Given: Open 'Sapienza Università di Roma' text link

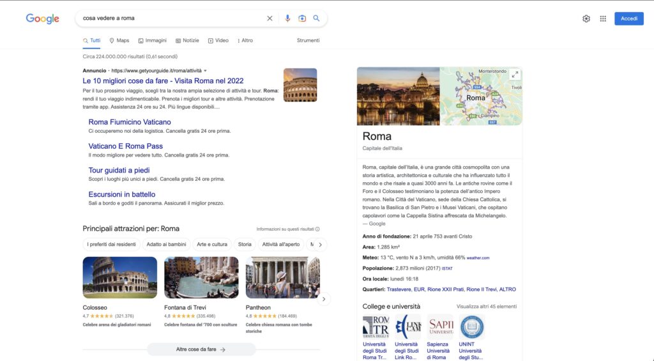Looking at the screenshot, I should click(437, 351).
